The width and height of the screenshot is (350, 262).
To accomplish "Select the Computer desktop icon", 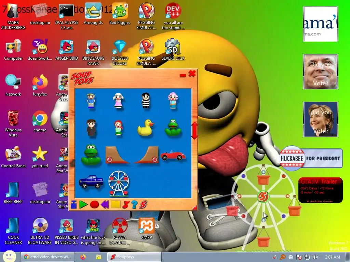I will click(13, 50).
